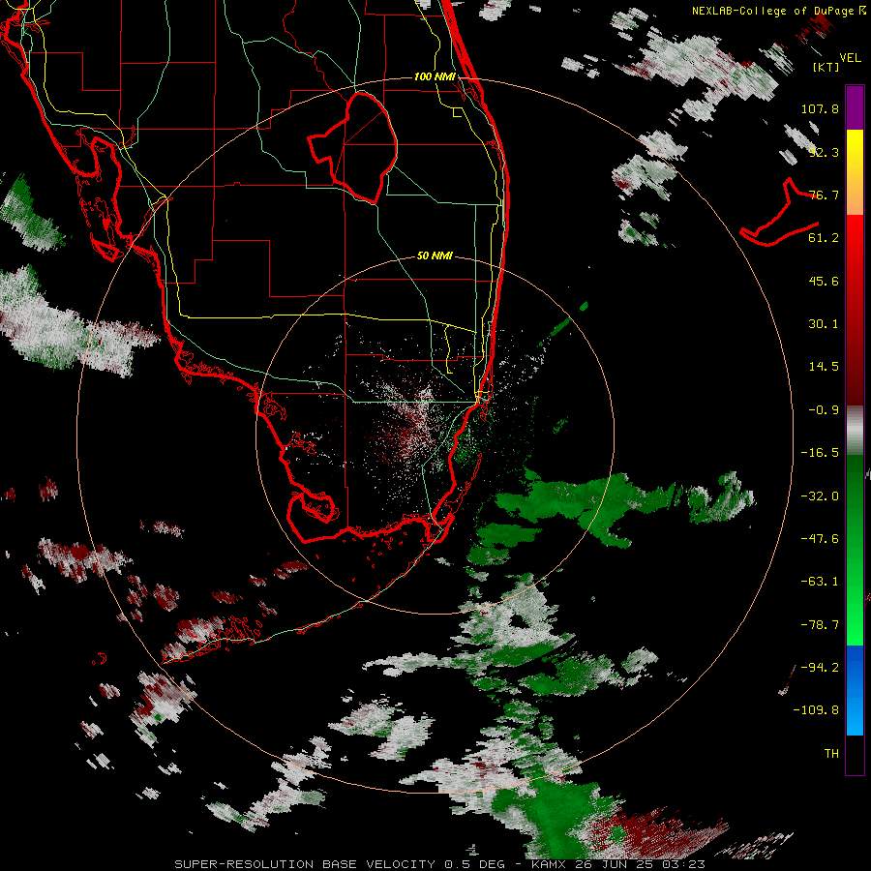Select the -78.7 velocity scale value

pos(820,625)
